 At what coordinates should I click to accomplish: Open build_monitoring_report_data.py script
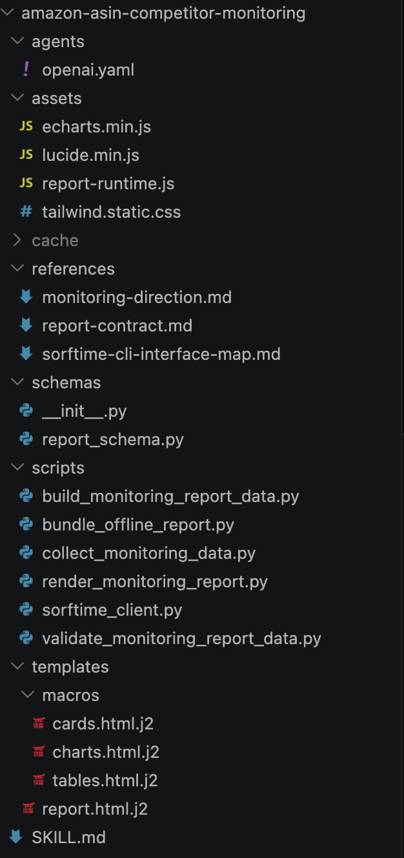click(171, 496)
